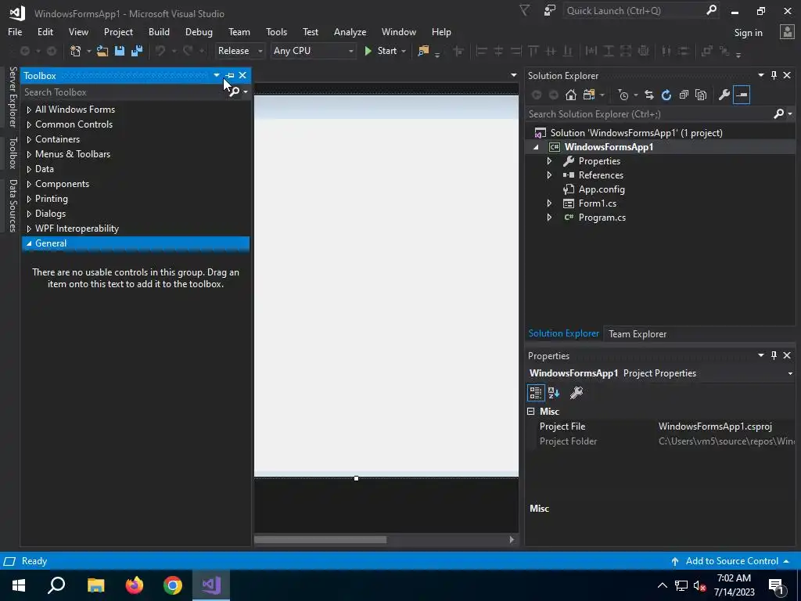The height and width of the screenshot is (601, 801).
Task: Switch to the Team Explorer tab
Action: pos(637,333)
